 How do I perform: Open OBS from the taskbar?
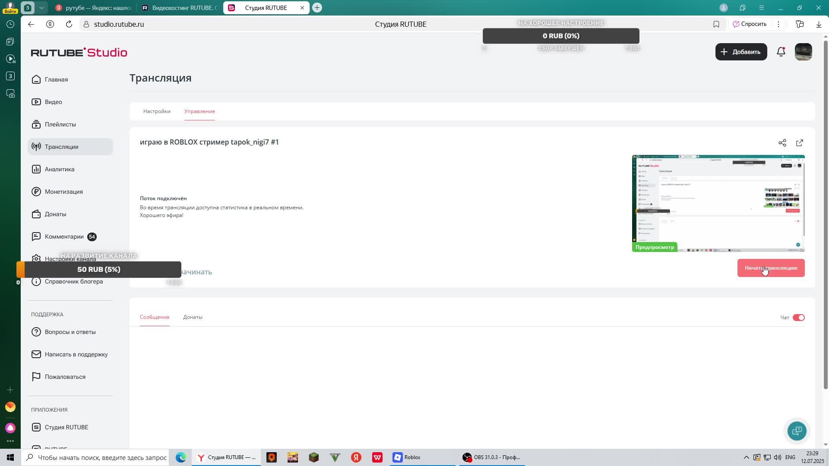[x=492, y=457]
